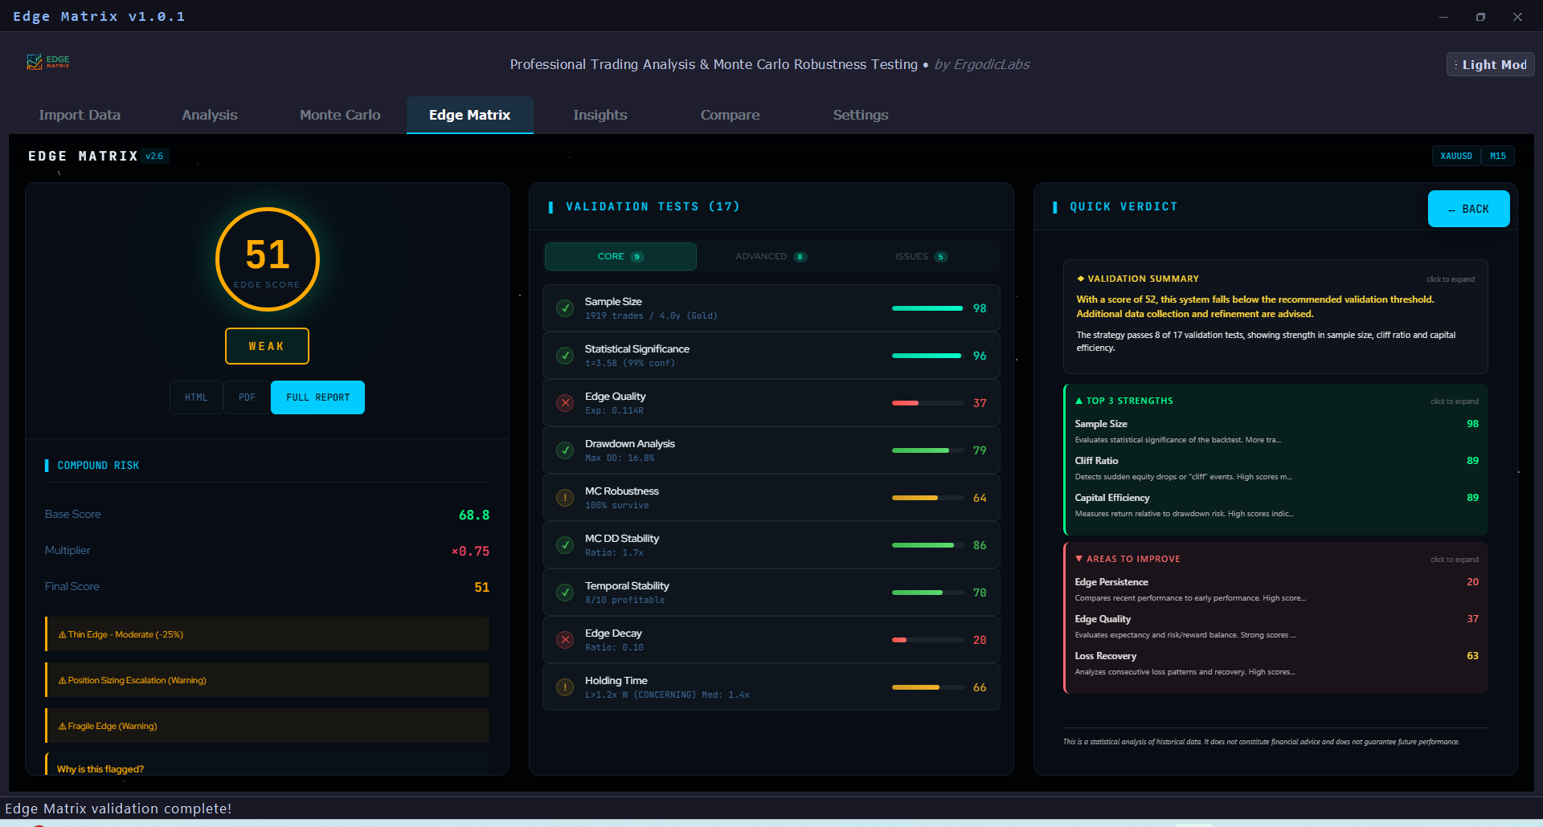Click the Temporal Stability checkmark icon
The image size is (1543, 827).
pyautogui.click(x=565, y=593)
